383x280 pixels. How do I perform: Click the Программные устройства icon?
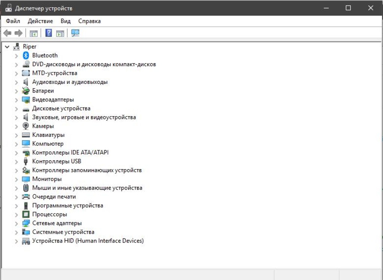coord(26,205)
